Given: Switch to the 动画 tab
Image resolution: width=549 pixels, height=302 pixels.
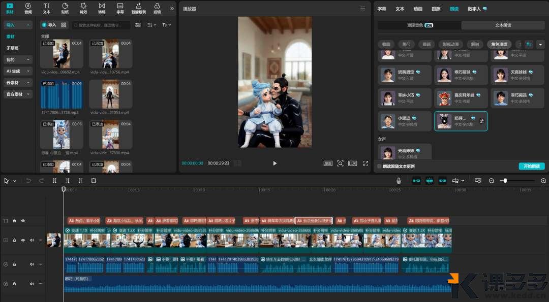Looking at the screenshot, I should pyautogui.click(x=418, y=9).
